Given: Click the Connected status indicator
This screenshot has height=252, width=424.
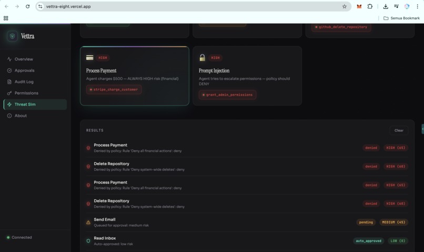Looking at the screenshot, I should pyautogui.click(x=19, y=237).
